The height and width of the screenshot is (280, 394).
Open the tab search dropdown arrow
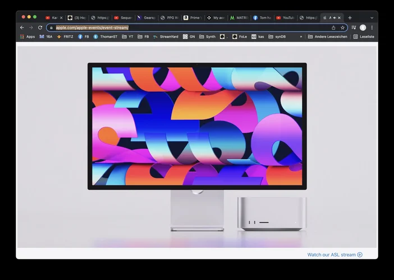pos(372,18)
